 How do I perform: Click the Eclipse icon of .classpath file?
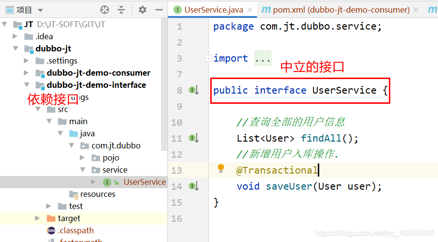pos(51,230)
